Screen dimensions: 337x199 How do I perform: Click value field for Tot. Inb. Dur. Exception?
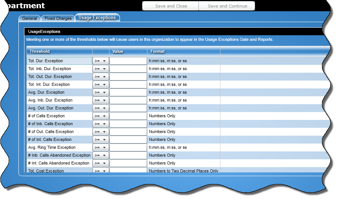coord(128,69)
